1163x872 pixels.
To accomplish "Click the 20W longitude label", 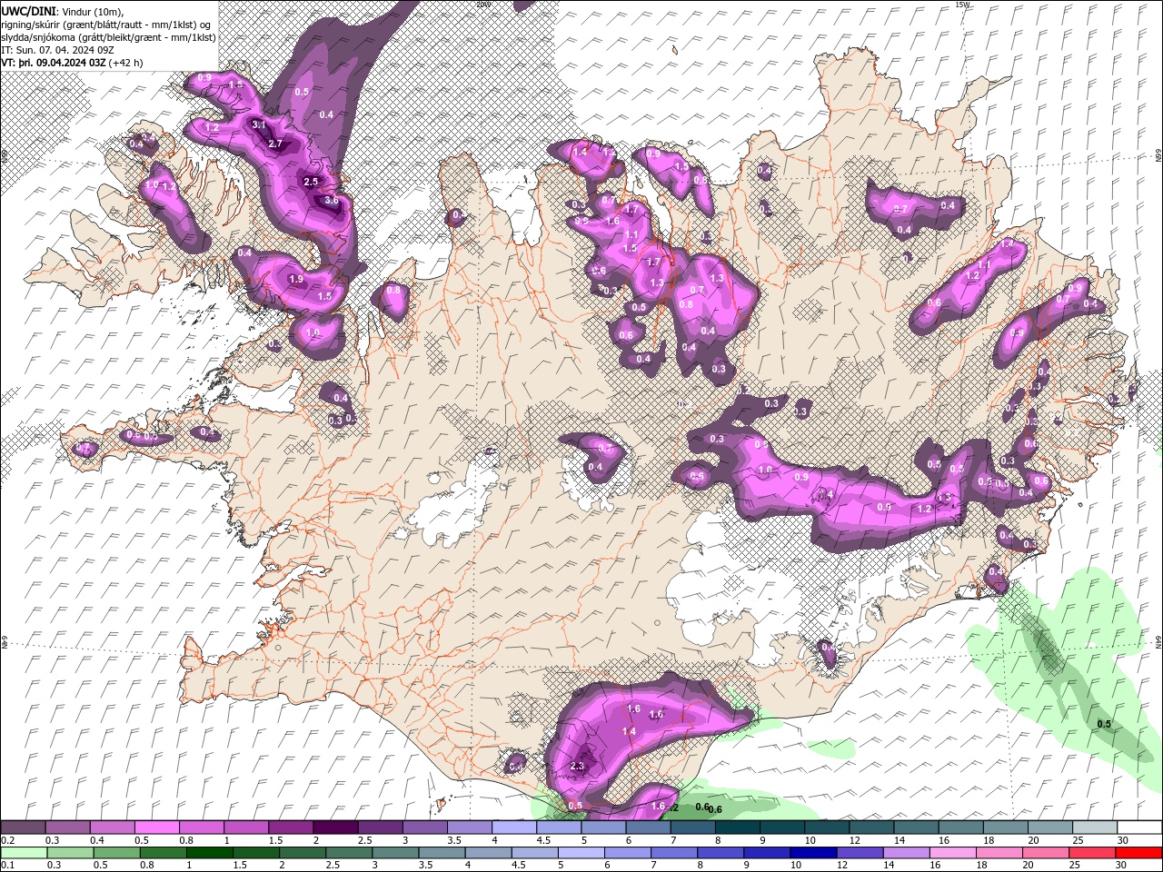I will pos(482,5).
